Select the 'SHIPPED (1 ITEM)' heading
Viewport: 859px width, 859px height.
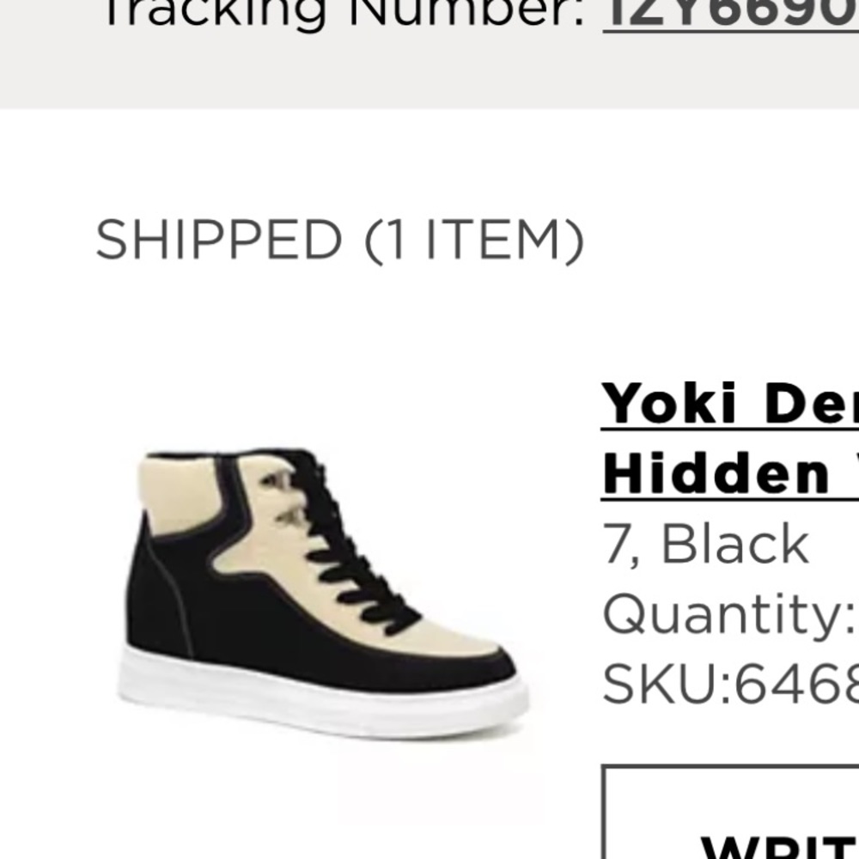[x=339, y=240]
